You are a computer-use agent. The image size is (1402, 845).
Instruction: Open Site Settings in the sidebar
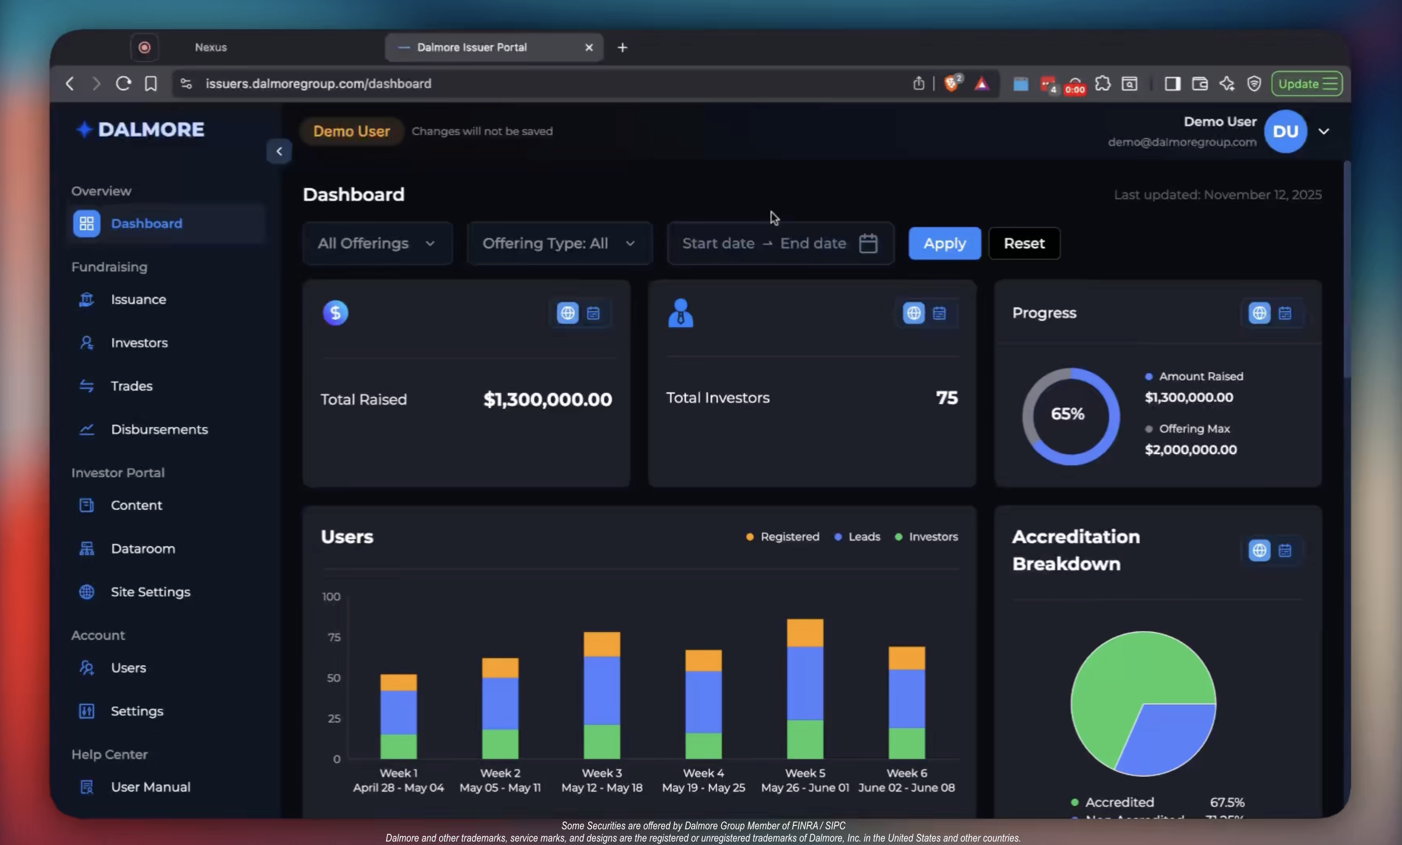(x=150, y=592)
